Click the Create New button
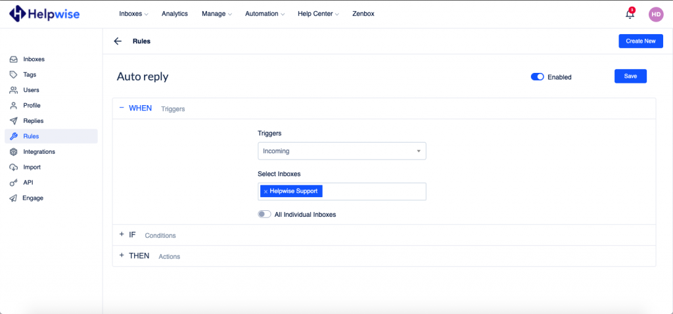Screen dimensions: 673x314 [641, 41]
